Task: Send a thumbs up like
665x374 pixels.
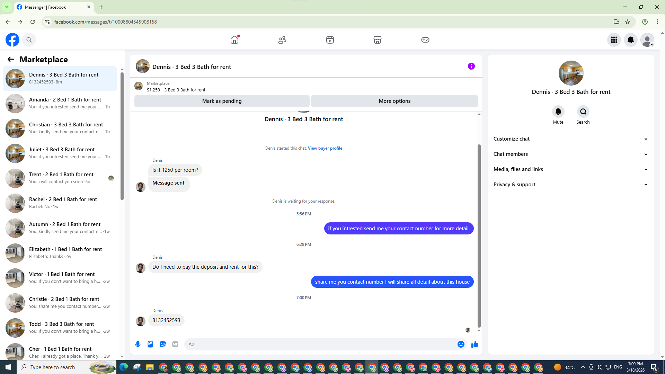Action: tap(475, 344)
